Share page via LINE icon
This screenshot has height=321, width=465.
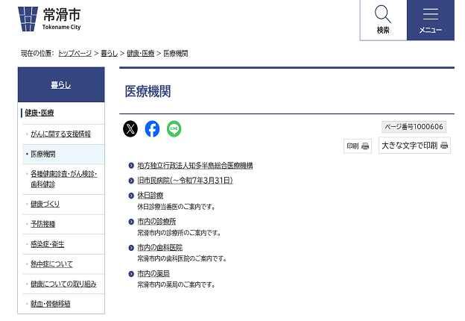(174, 129)
